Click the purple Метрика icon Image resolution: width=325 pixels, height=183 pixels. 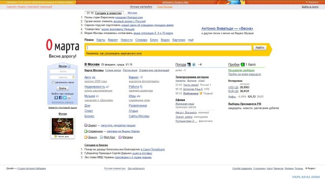[x=120, y=137]
